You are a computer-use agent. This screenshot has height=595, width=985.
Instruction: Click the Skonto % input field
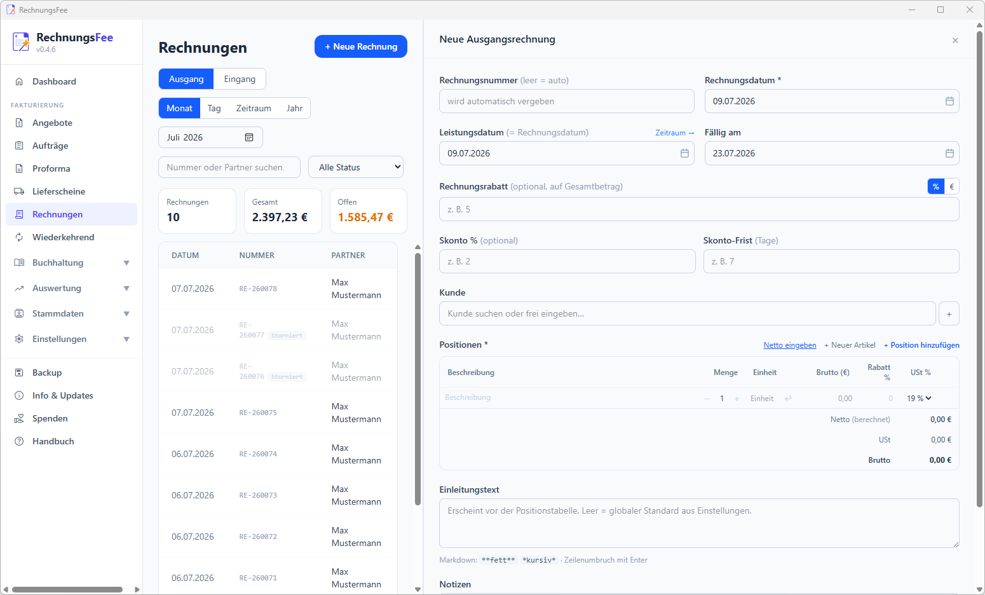tap(567, 261)
